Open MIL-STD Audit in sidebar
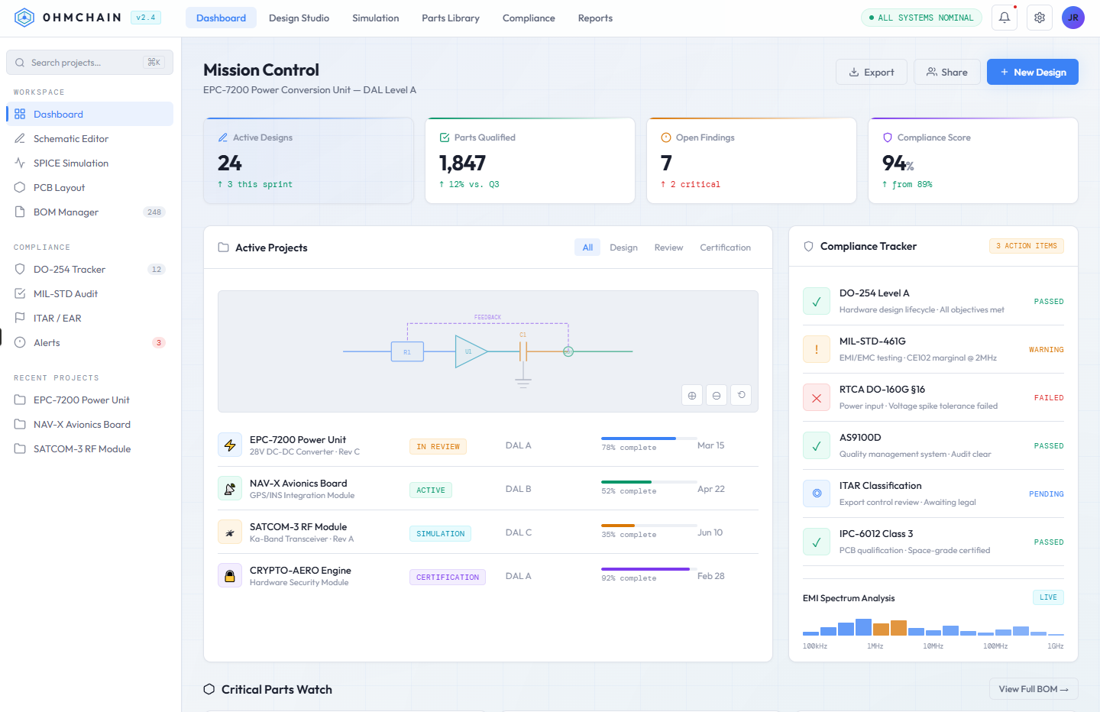Image resolution: width=1100 pixels, height=712 pixels. (89, 293)
